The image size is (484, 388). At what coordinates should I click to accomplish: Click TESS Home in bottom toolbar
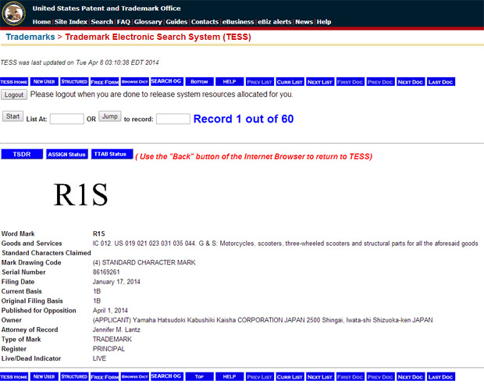[14, 376]
